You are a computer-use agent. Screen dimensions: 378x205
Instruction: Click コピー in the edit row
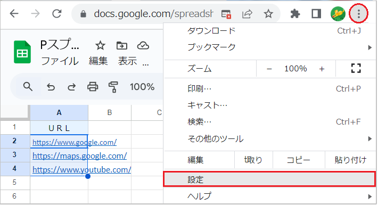coord(299,160)
